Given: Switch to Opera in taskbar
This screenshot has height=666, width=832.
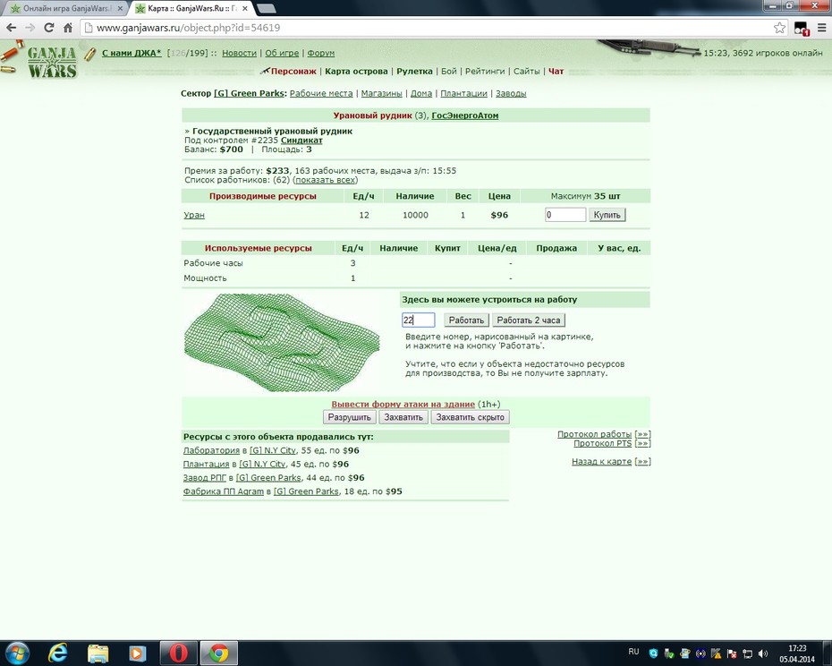Looking at the screenshot, I should pos(178,653).
